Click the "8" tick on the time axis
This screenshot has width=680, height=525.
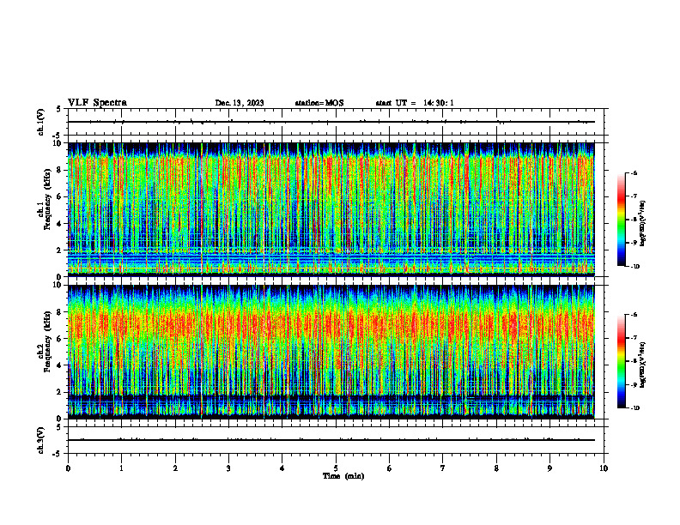pos(496,468)
